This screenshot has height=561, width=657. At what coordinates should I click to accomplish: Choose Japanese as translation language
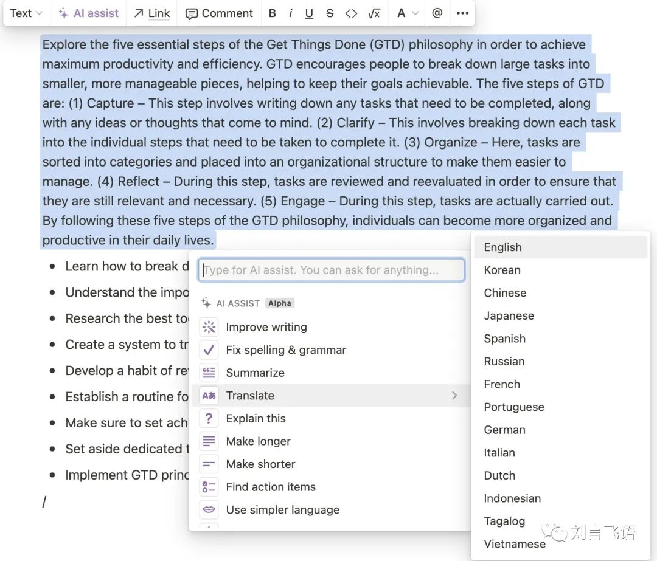point(509,315)
